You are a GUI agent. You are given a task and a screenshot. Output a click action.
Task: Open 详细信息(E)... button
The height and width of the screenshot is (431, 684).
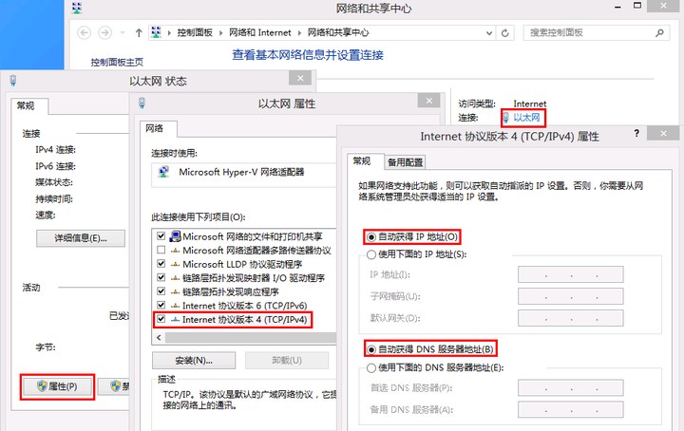coord(81,238)
